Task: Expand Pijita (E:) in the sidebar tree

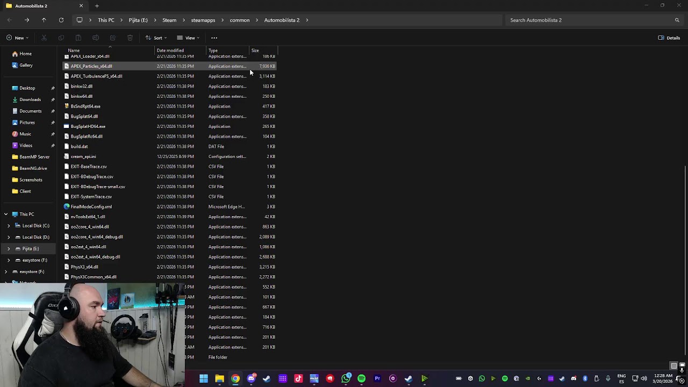Action: (9, 248)
